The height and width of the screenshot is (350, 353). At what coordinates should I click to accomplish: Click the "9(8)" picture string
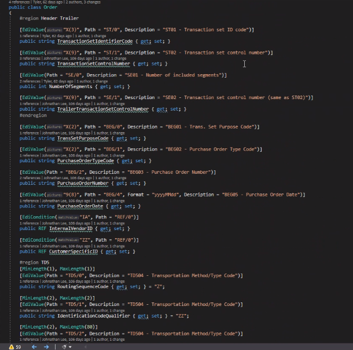pyautogui.click(x=71, y=195)
